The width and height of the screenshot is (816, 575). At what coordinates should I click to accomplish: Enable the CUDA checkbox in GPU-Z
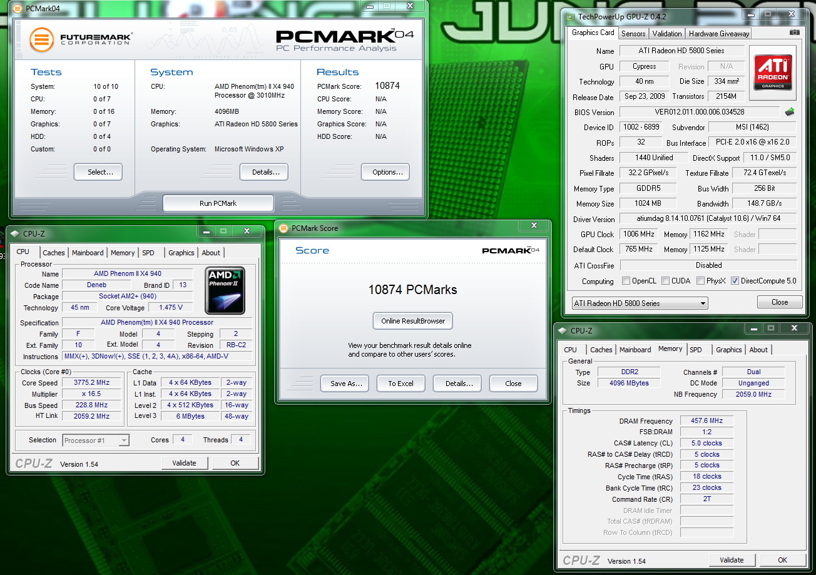click(665, 281)
